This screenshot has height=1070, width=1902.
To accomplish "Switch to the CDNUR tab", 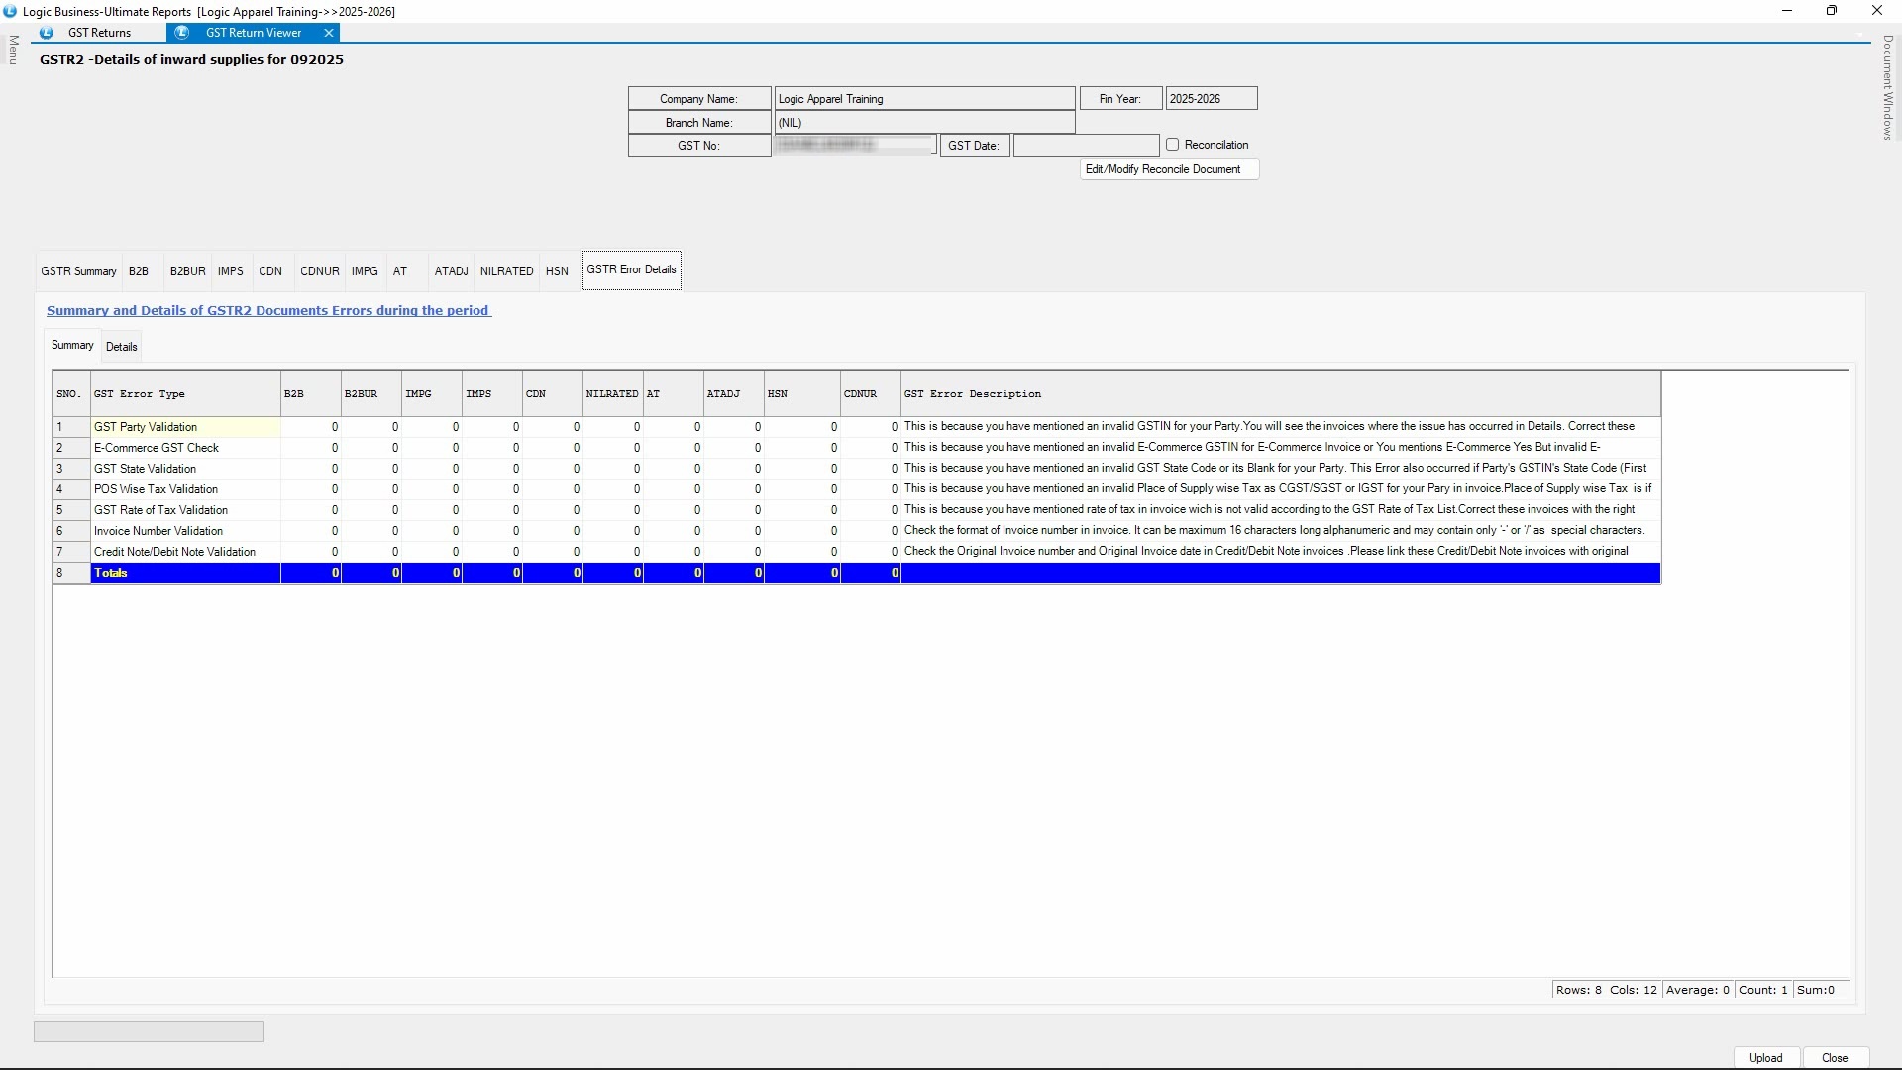I will (x=319, y=271).
